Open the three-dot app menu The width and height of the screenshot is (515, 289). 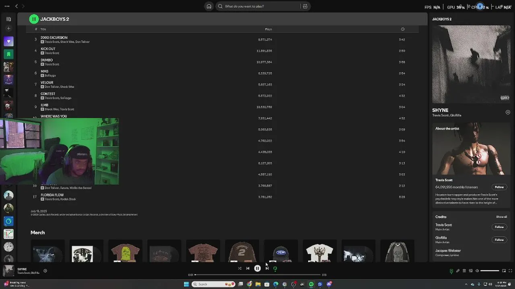tap(7, 6)
